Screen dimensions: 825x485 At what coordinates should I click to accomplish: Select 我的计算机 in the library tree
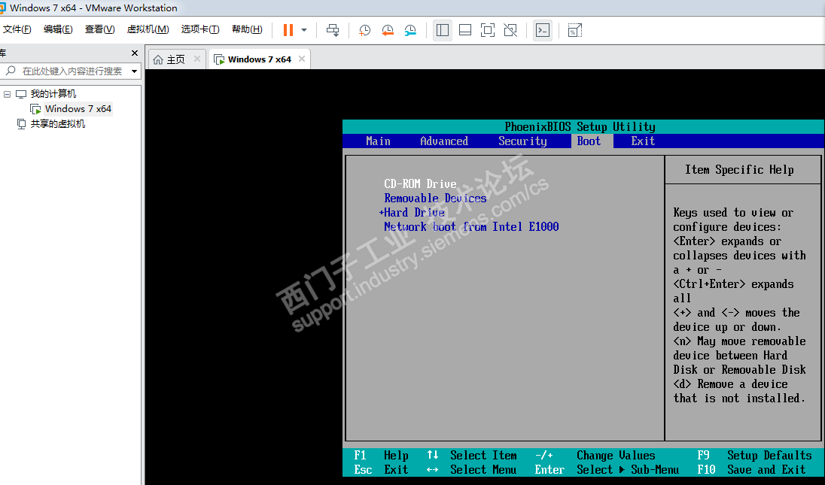[x=53, y=94]
